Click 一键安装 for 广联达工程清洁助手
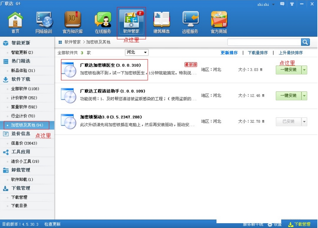Image resolution: width=318 pixels, height=228 pixels. click(x=288, y=96)
